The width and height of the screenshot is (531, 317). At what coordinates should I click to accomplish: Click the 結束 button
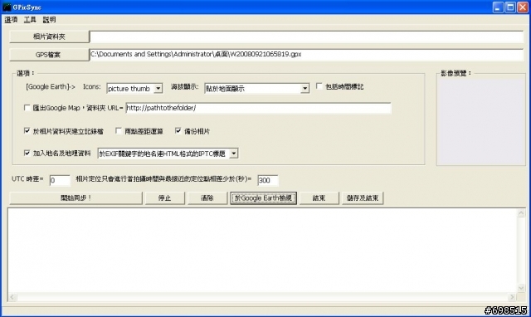(319, 198)
